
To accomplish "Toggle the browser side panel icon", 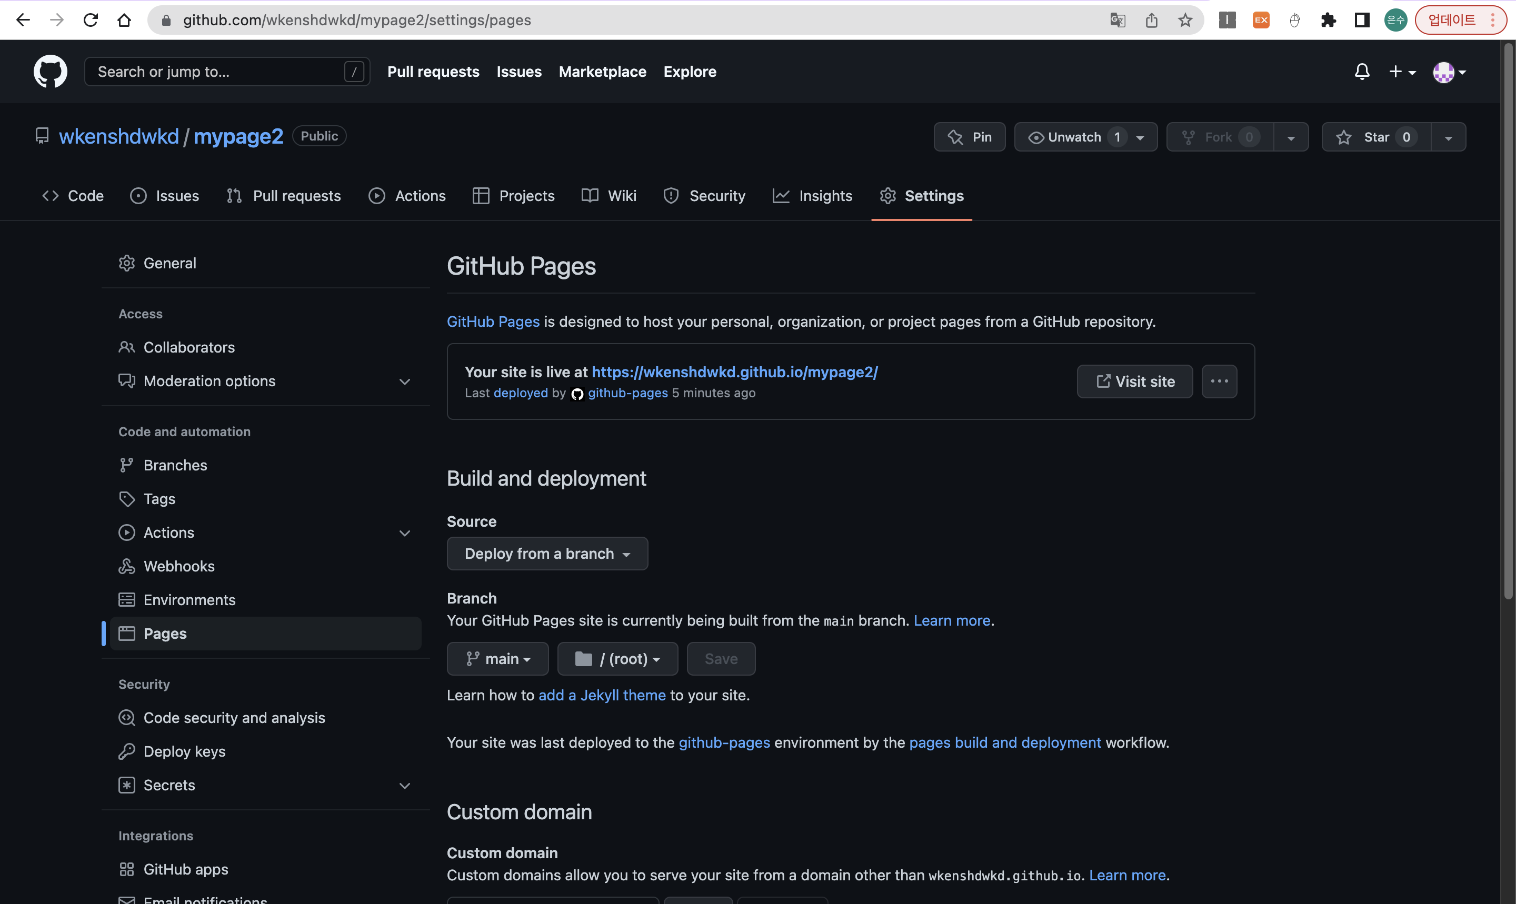I will point(1362,20).
